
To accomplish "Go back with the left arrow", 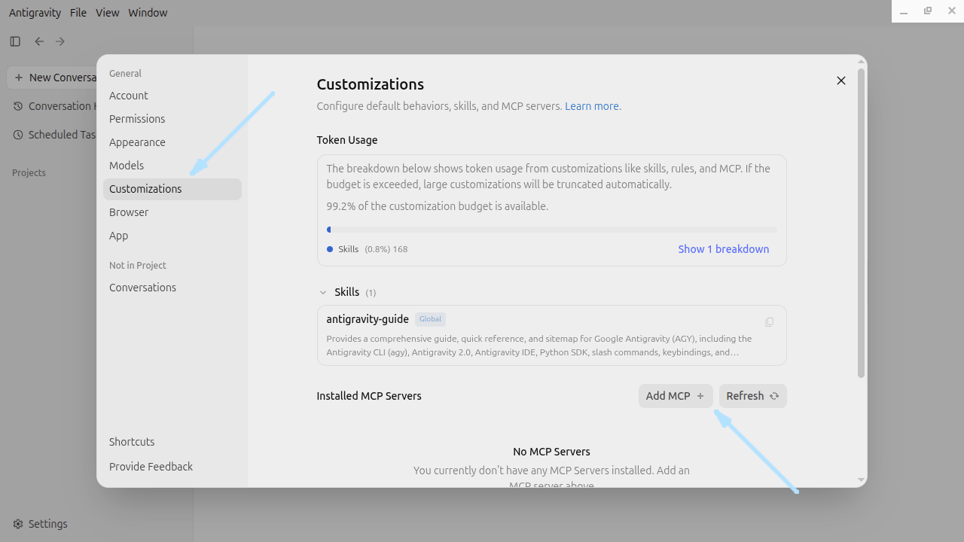I will pyautogui.click(x=39, y=41).
